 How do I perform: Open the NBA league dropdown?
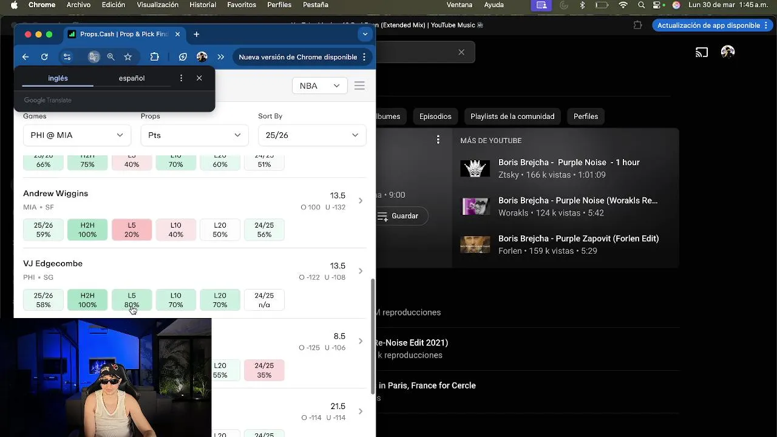click(x=319, y=86)
